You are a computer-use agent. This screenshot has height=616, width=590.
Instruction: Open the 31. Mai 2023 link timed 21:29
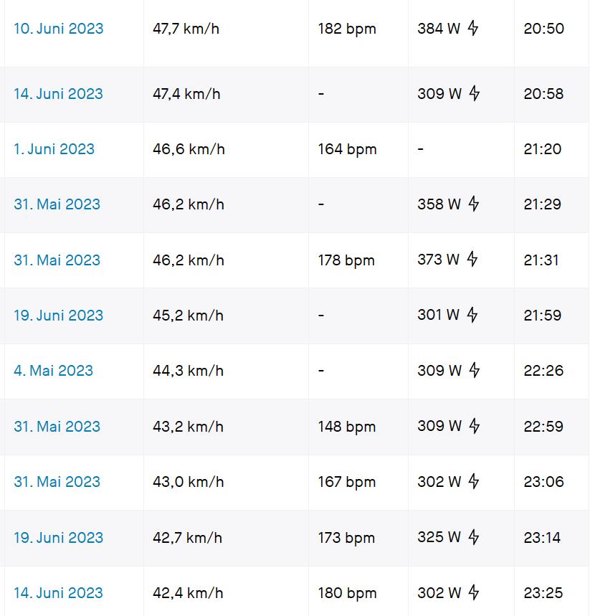pyautogui.click(x=57, y=204)
